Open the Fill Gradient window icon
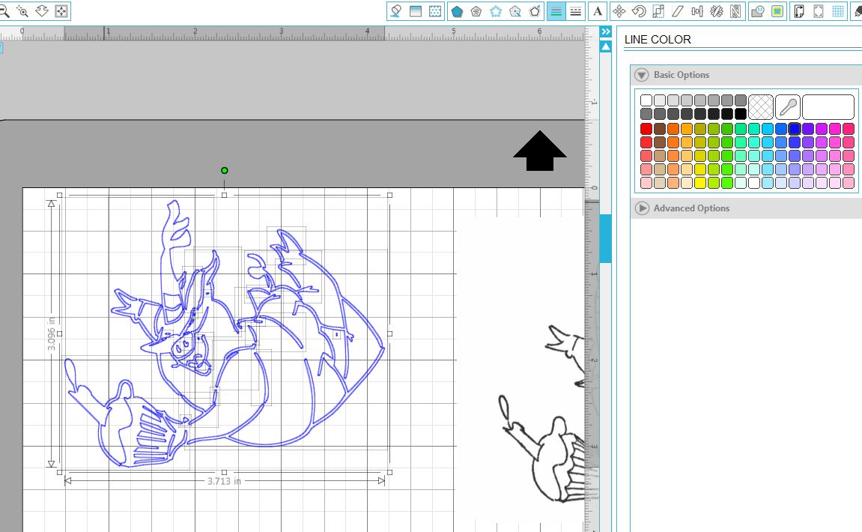This screenshot has height=532, width=862. 416,11
